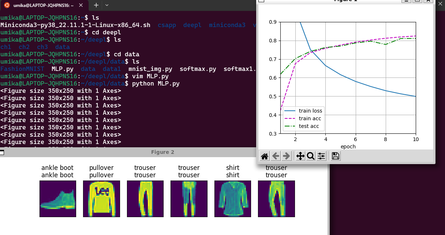Click the shirt image thumbnail

click(x=232, y=199)
